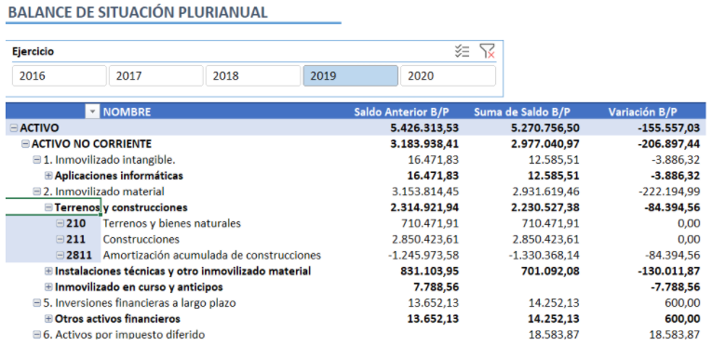The image size is (712, 345).
Task: Select the 2017 slicer button
Action: click(x=156, y=76)
